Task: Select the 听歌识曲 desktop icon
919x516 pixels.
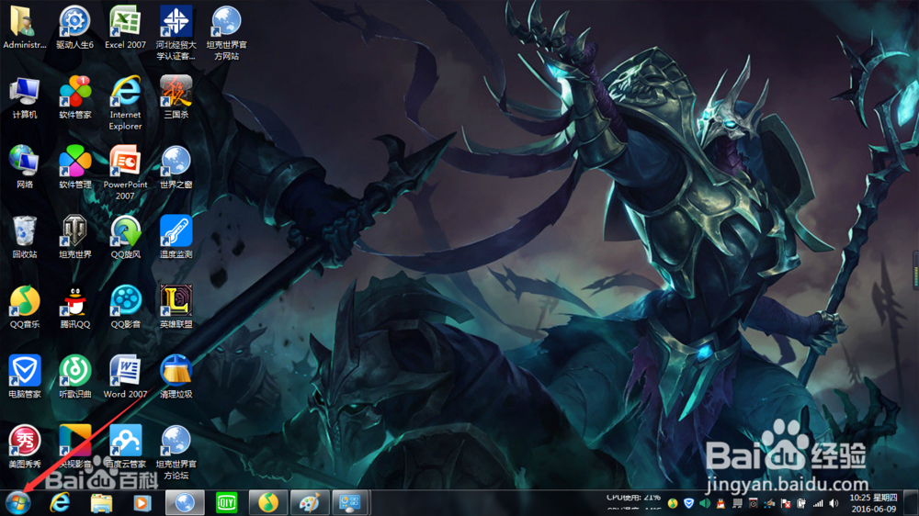Action: (x=75, y=376)
